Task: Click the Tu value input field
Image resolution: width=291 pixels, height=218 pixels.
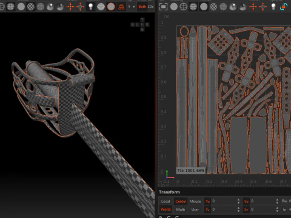Action: tap(224, 201)
